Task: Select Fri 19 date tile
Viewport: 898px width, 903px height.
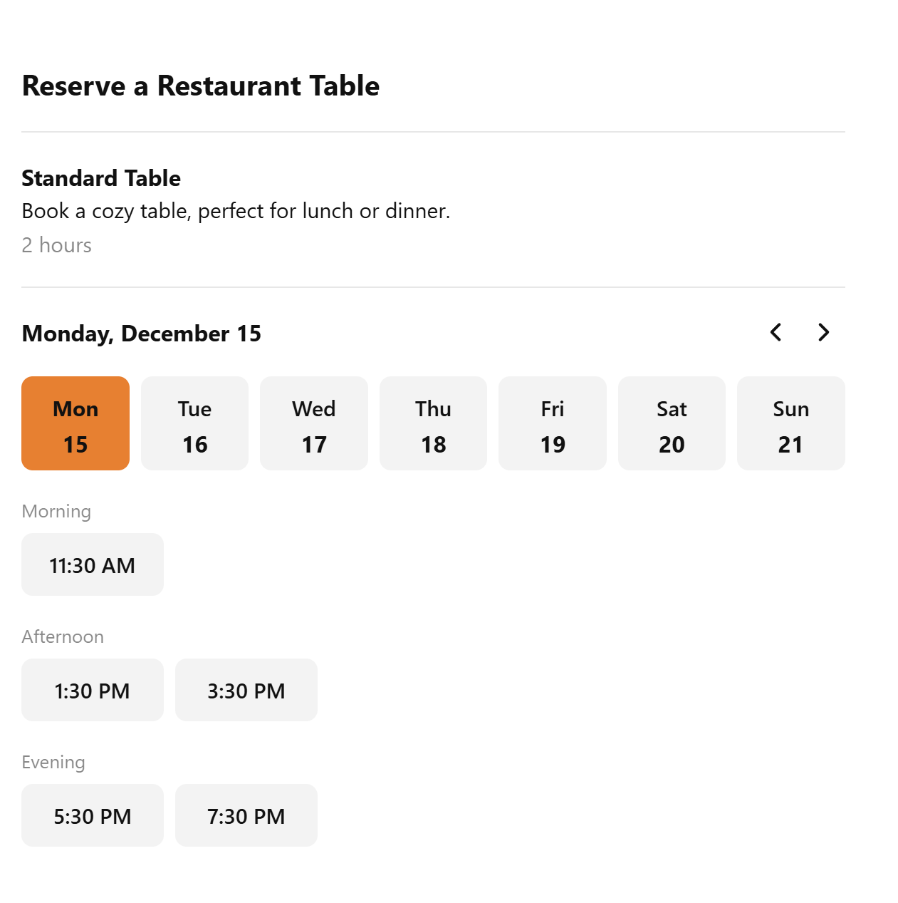Action: 553,423
